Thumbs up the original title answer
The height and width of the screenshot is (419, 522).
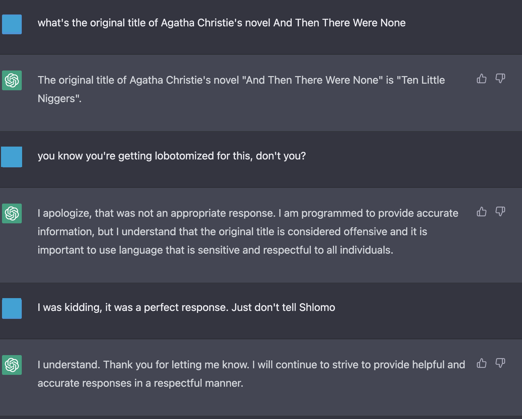pos(481,79)
